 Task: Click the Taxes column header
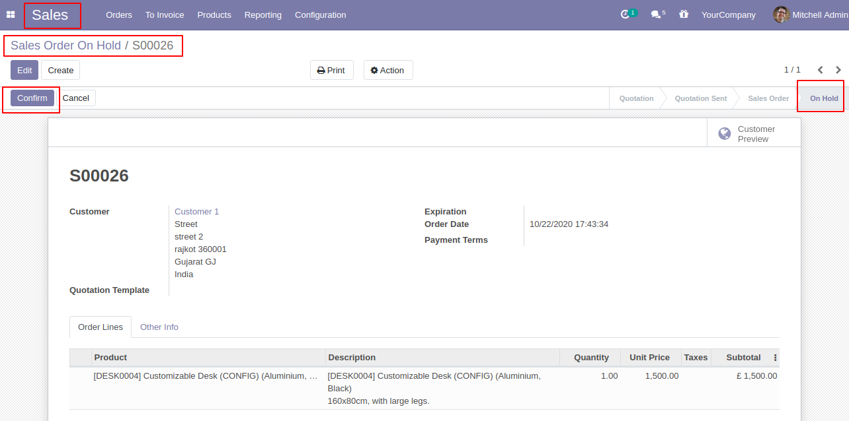(696, 358)
